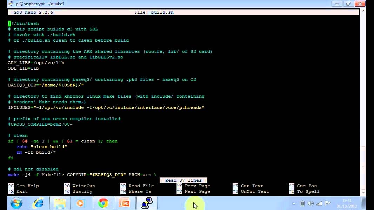
Task: Open Action Center flag tray icon
Action: [328, 203]
